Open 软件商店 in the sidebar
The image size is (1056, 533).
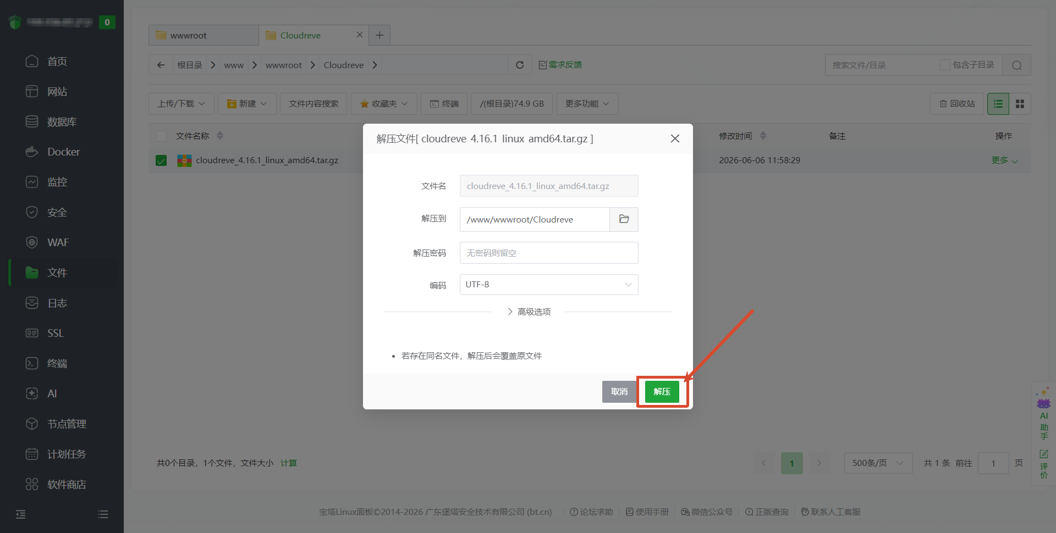pos(67,484)
